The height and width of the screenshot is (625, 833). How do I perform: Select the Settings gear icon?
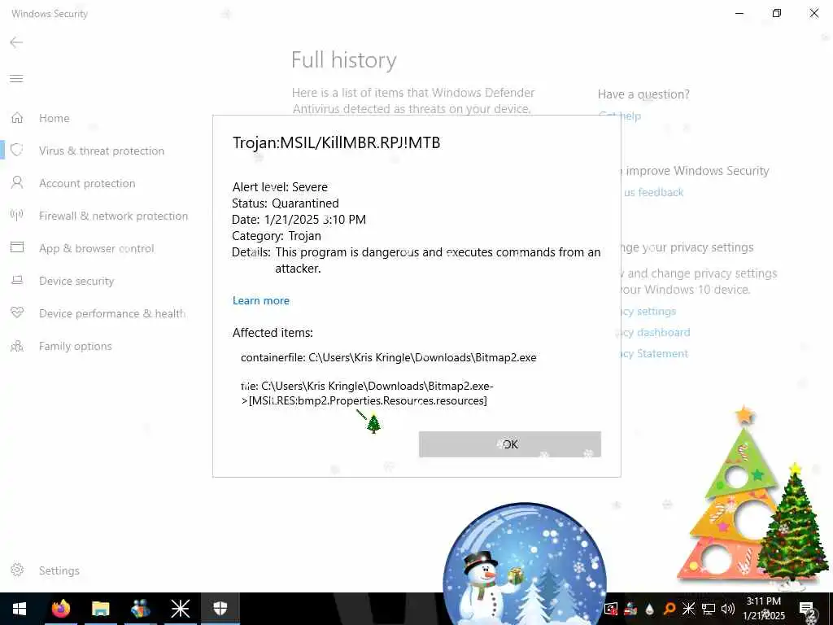pyautogui.click(x=17, y=570)
